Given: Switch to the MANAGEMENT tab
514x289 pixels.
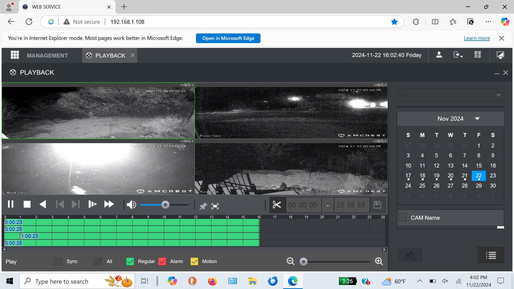Looking at the screenshot, I should (47, 55).
